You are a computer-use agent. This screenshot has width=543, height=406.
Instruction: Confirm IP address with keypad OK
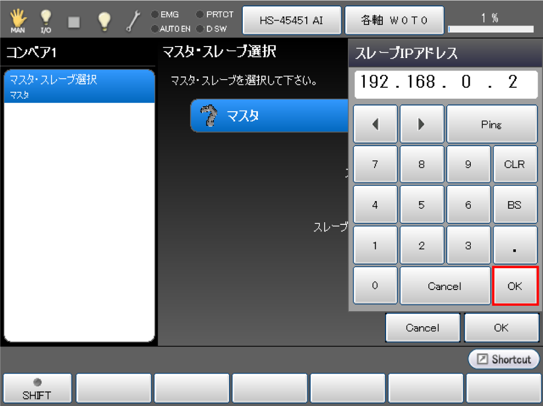click(515, 286)
